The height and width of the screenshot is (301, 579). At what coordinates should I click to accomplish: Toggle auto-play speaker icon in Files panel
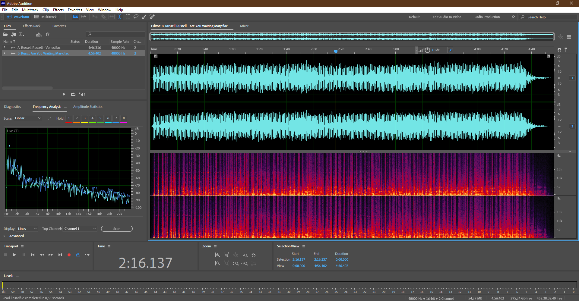point(82,94)
